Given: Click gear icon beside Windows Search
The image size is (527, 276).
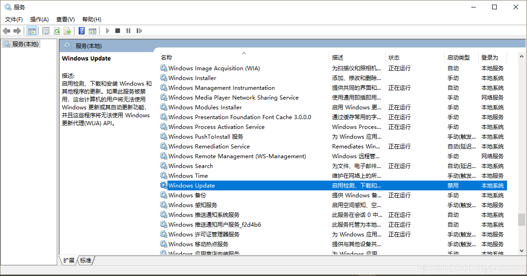Looking at the screenshot, I should pos(163,166).
